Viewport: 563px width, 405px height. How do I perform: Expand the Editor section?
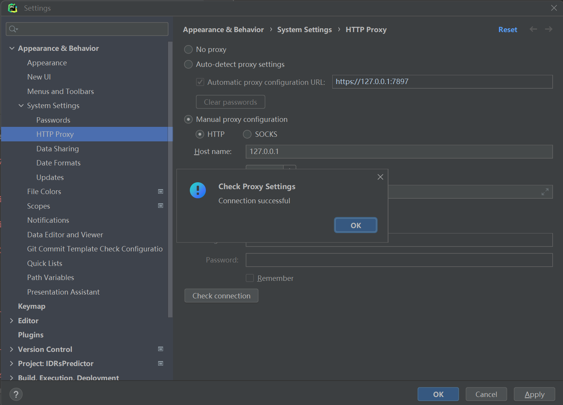tap(11, 321)
